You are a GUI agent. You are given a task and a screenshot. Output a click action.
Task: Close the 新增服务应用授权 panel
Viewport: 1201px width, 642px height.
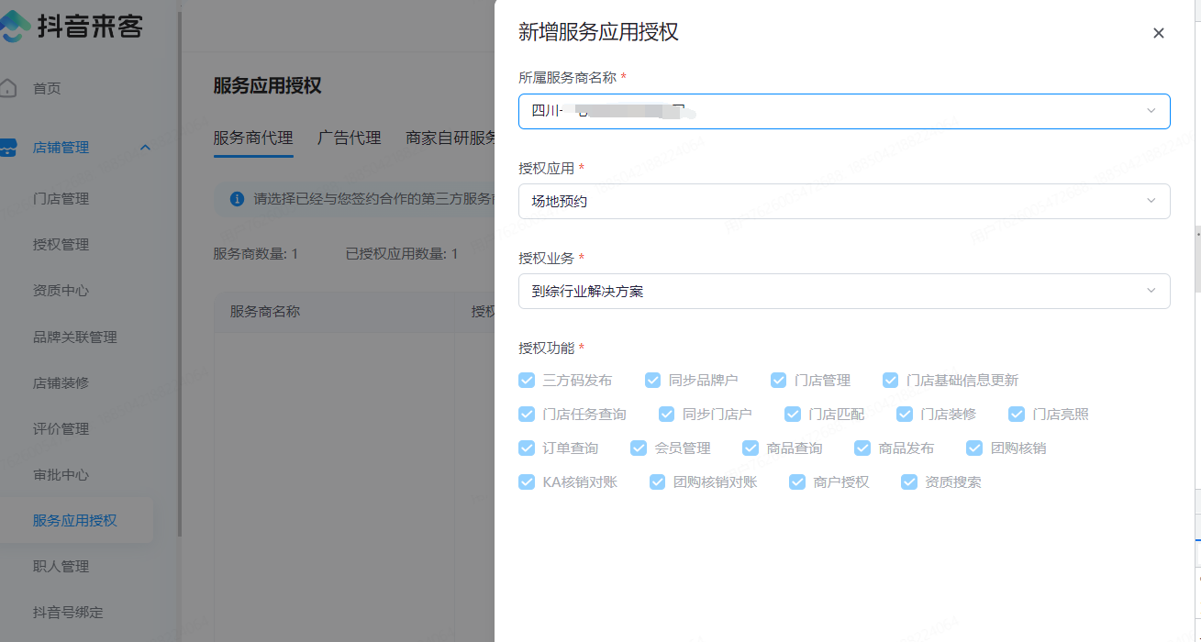(x=1158, y=33)
